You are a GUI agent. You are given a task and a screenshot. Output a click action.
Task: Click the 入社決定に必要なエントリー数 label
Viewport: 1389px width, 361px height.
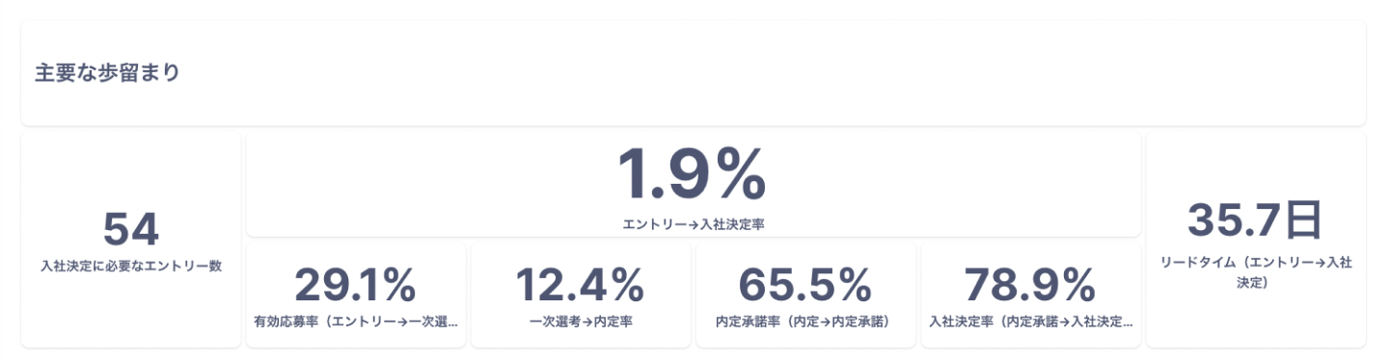click(x=130, y=267)
